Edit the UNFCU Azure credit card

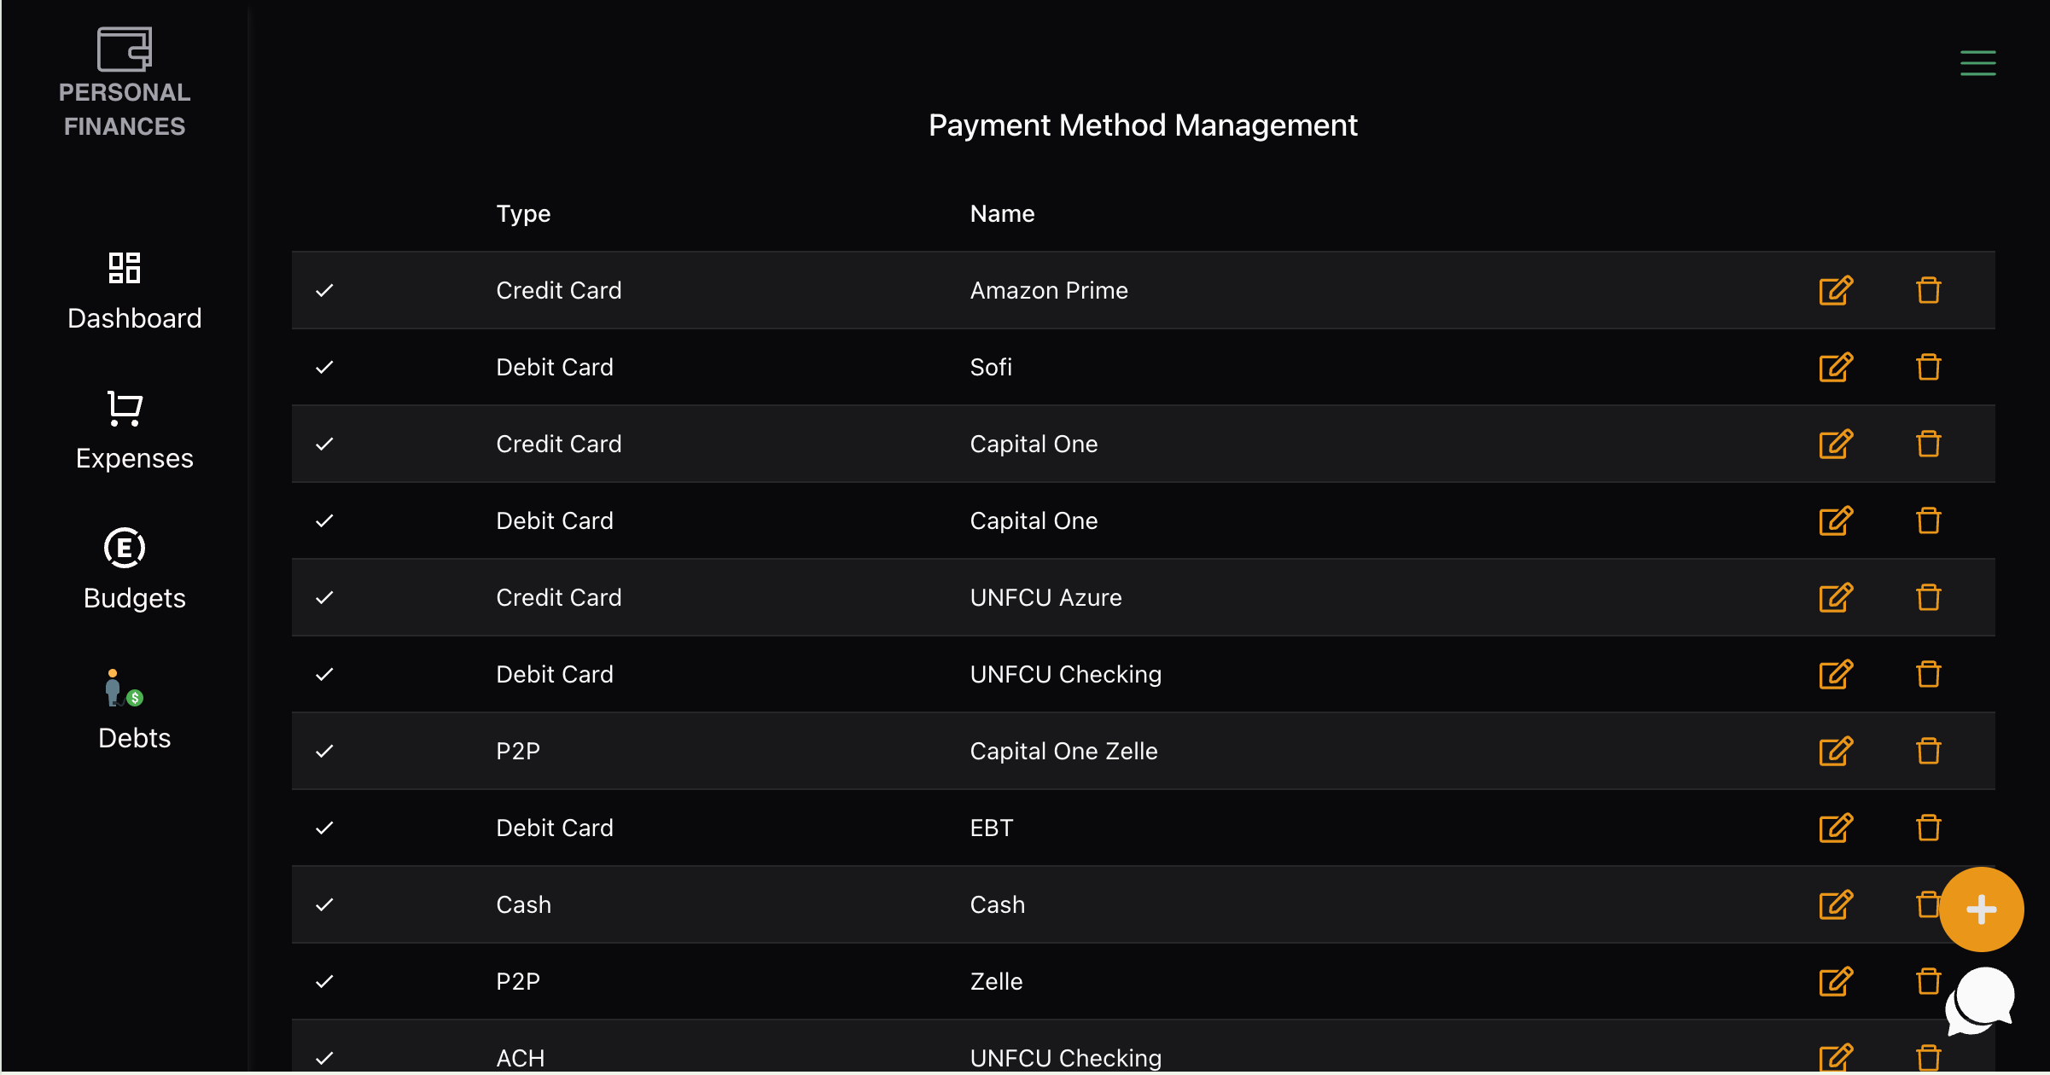point(1835,597)
